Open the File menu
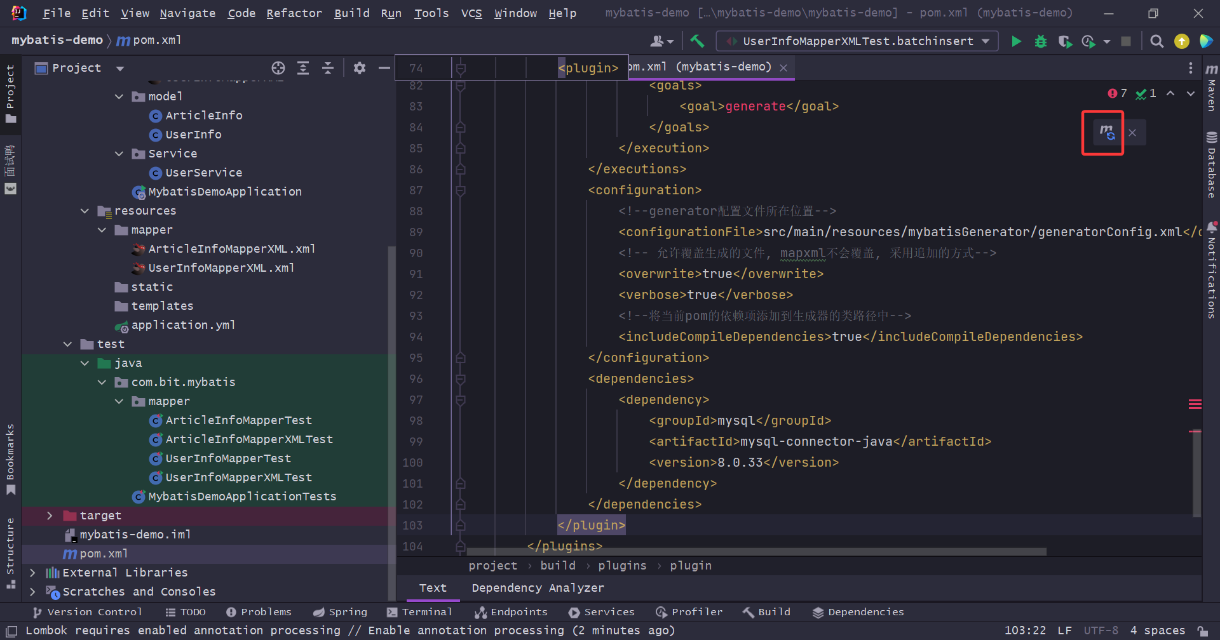 point(57,13)
